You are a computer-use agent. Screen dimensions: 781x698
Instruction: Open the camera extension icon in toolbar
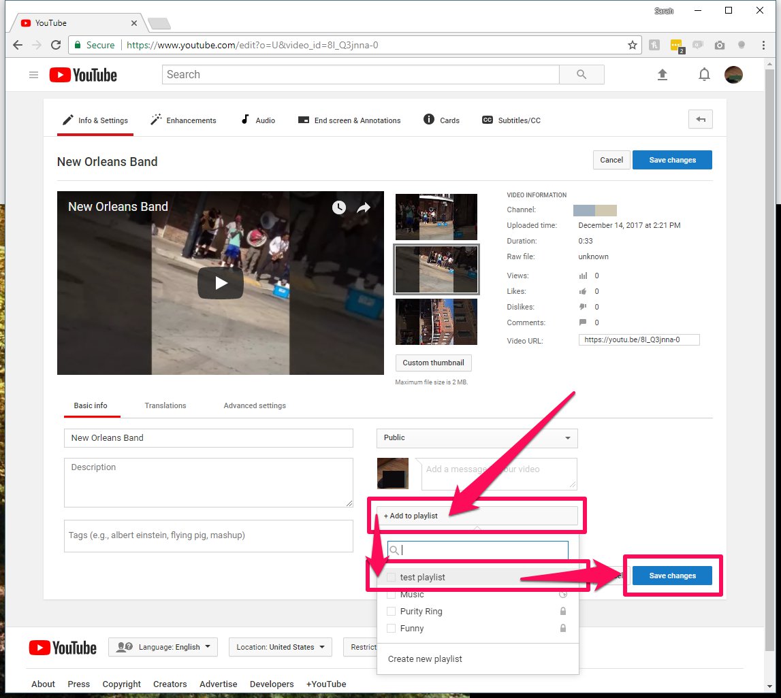[719, 46]
